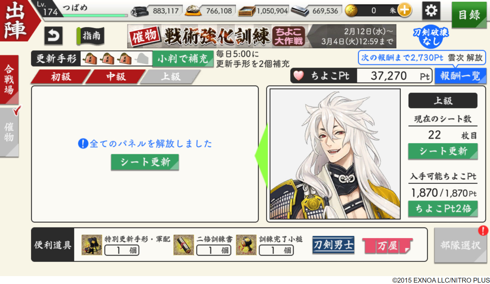490x284 pixels.
Task: Click シート更新 in the center panel
Action: (145, 162)
